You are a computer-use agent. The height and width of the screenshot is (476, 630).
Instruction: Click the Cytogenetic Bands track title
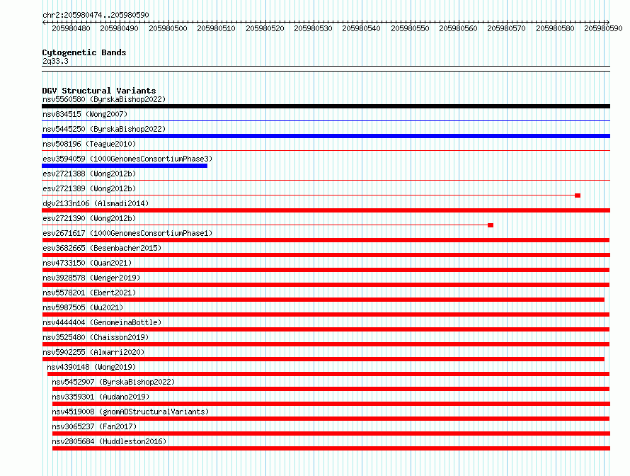pyautogui.click(x=84, y=52)
